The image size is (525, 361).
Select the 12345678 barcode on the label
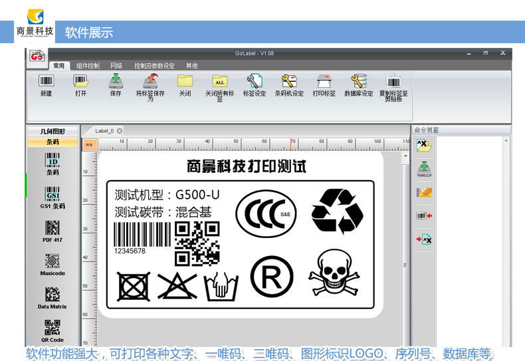coord(142,238)
